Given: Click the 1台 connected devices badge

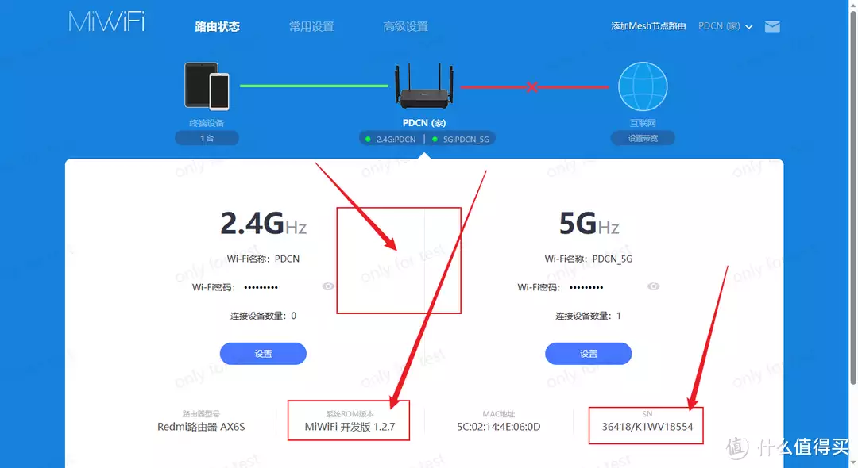Looking at the screenshot, I should point(207,138).
